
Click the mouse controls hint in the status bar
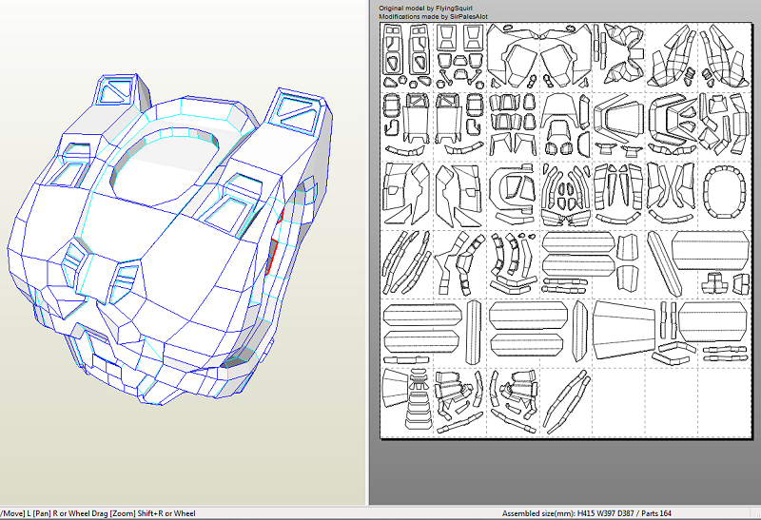(98, 513)
